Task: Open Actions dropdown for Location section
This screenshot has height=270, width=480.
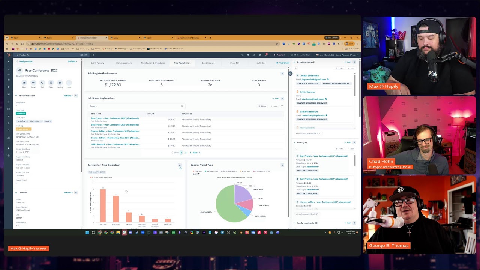Action: (68, 193)
